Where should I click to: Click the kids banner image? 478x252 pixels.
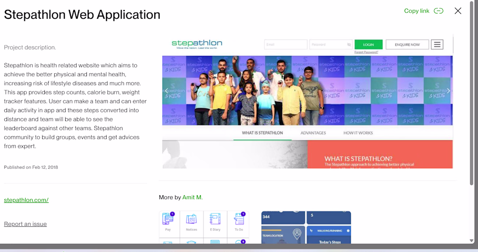pyautogui.click(x=307, y=91)
